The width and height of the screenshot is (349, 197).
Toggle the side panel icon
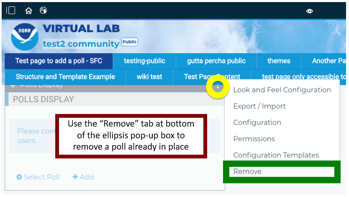click(10, 10)
